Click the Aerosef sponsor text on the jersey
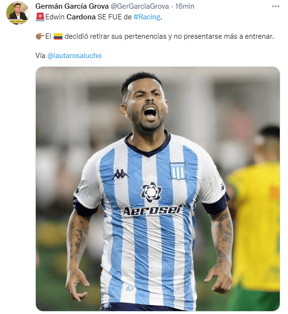 pos(152,210)
